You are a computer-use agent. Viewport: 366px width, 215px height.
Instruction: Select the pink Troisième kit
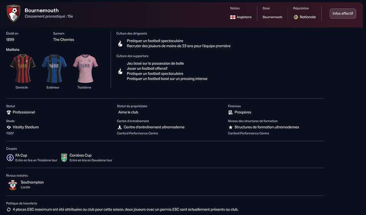click(x=84, y=68)
